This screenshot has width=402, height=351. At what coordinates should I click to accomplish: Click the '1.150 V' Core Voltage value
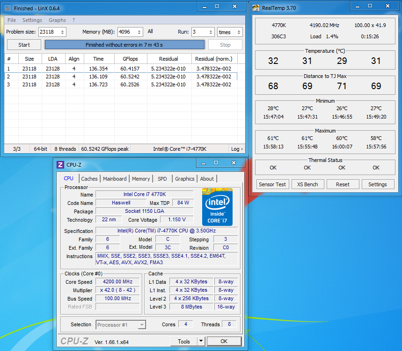click(176, 219)
